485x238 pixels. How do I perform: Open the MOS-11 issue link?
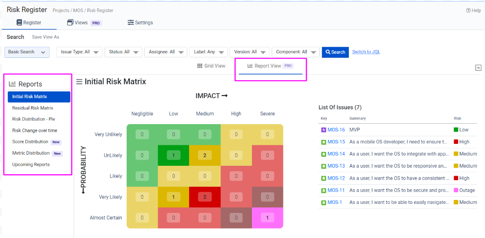coord(336,190)
